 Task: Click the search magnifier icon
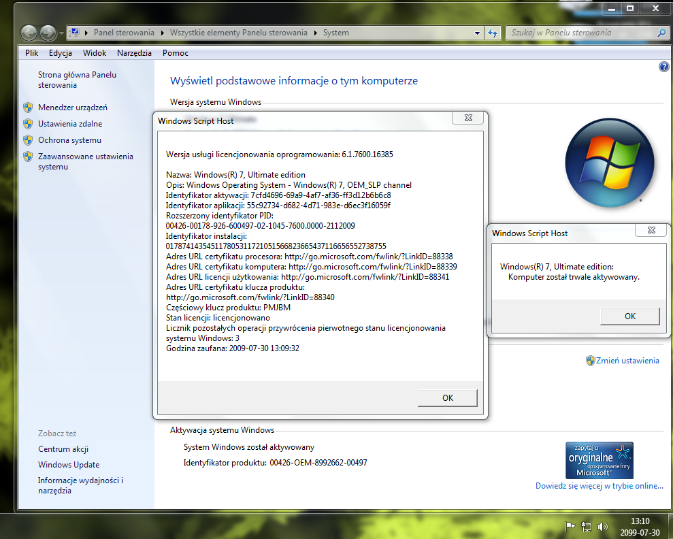click(661, 33)
